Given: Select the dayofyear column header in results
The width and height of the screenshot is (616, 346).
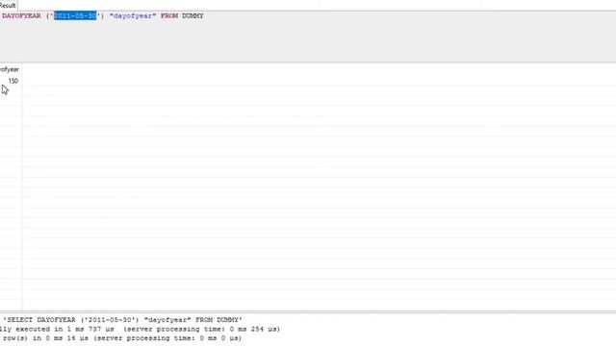Looking at the screenshot, I should pos(10,69).
